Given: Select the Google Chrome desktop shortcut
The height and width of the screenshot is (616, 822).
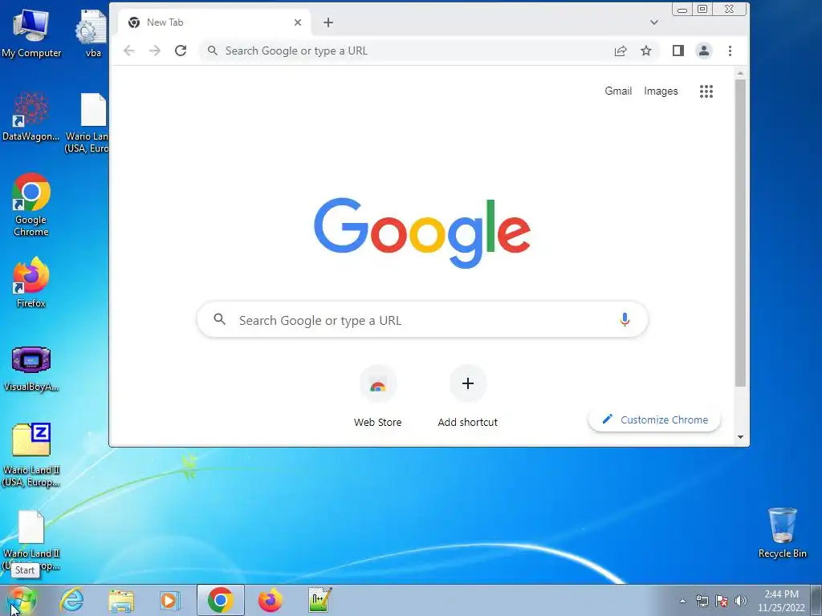Looking at the screenshot, I should (x=31, y=205).
